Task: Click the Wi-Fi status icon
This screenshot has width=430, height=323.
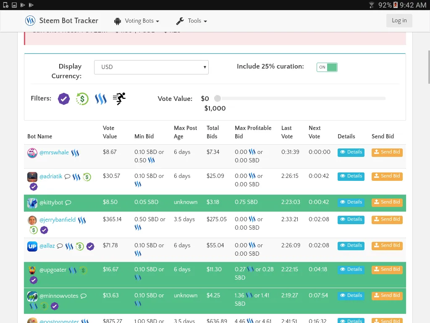Action: 371,5
